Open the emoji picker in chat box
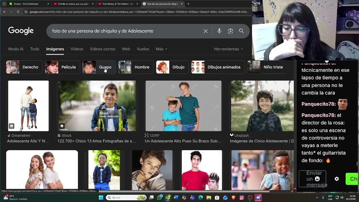This screenshot has height=202, width=359. click(317, 179)
